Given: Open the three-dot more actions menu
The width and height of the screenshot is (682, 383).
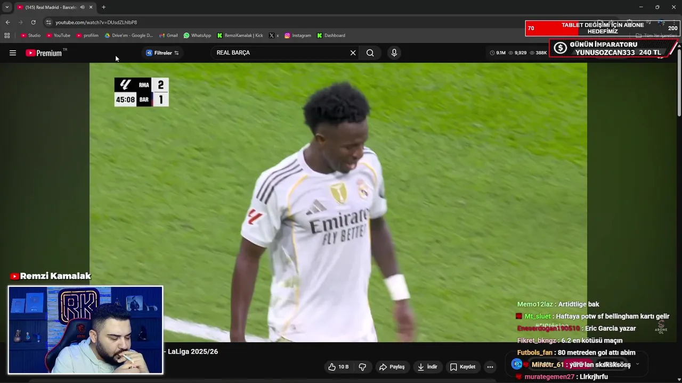Looking at the screenshot, I should pos(490,367).
